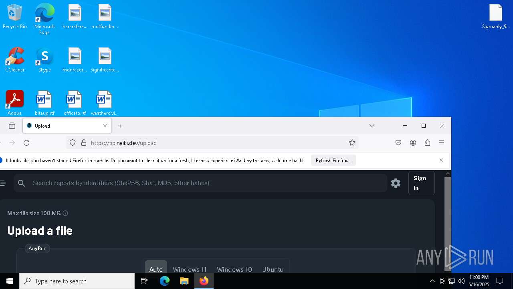The height and width of the screenshot is (289, 513).
Task: Select the Sigmanly_9 file on desktop
Action: (496, 17)
